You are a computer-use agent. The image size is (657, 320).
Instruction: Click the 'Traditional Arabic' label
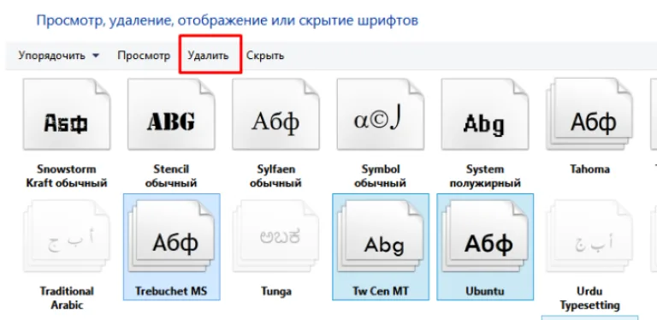67,298
